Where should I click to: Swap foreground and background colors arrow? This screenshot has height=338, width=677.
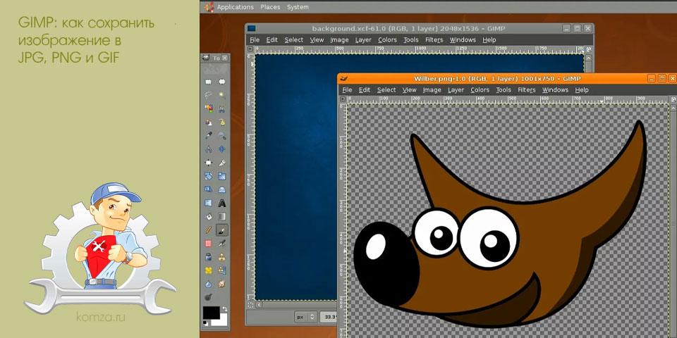[224, 309]
